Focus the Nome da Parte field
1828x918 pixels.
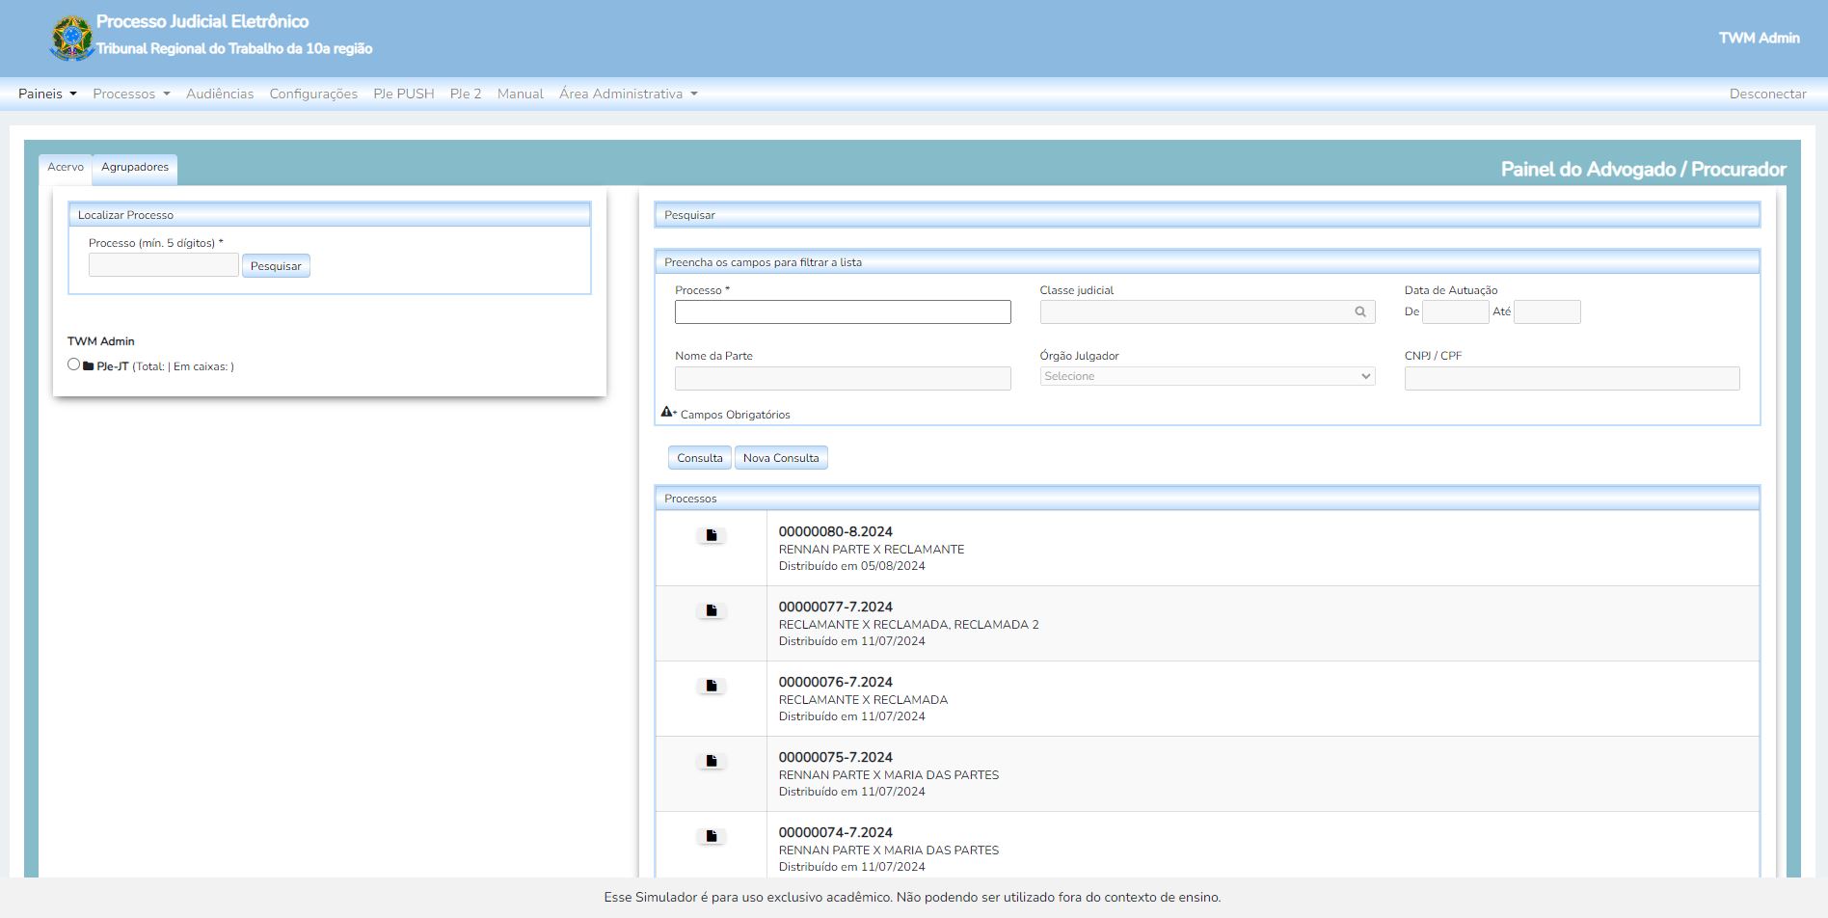(843, 378)
